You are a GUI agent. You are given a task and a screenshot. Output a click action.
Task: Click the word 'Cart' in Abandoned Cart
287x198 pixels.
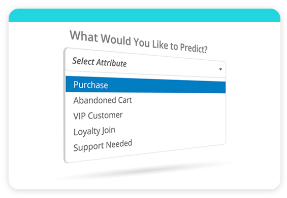point(125,100)
